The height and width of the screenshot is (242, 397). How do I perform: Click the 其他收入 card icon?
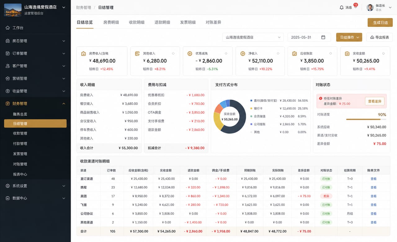click(137, 53)
